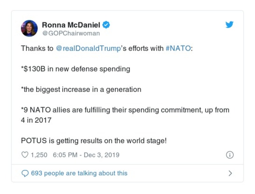This screenshot has width=255, height=194.
Task: Click the 6:05 PM tweet time
Action: [x=65, y=155]
